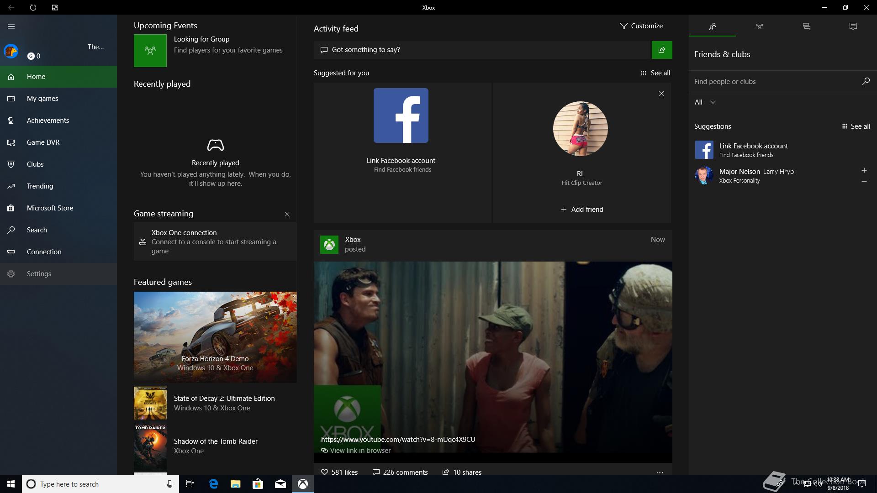Select the Activity alerts tab icon
877x493 pixels.
(x=853, y=26)
